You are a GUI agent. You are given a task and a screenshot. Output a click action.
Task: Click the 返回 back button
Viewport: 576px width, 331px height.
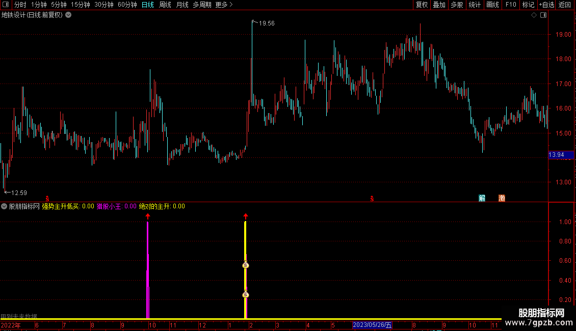pyautogui.click(x=565, y=5)
